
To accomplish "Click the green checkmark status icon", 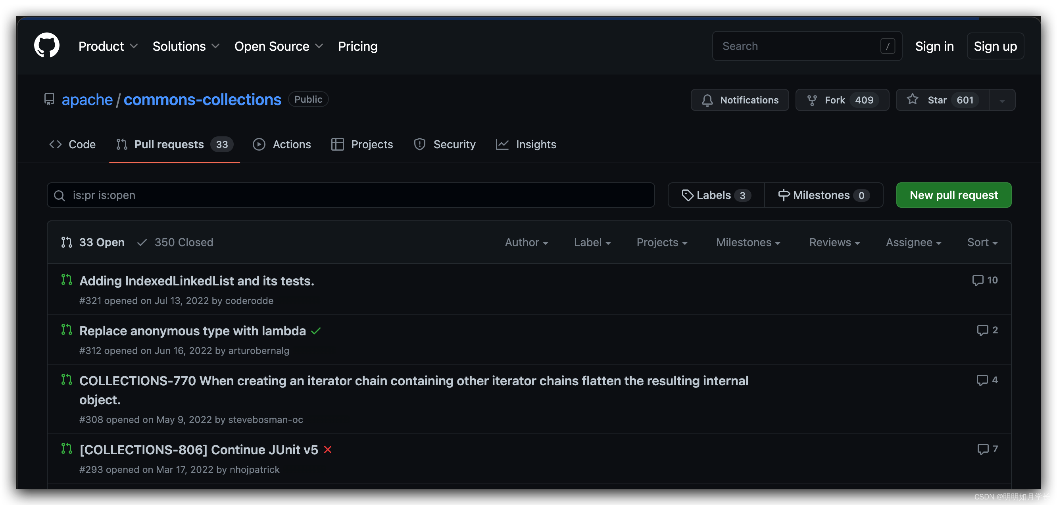I will click(x=315, y=331).
